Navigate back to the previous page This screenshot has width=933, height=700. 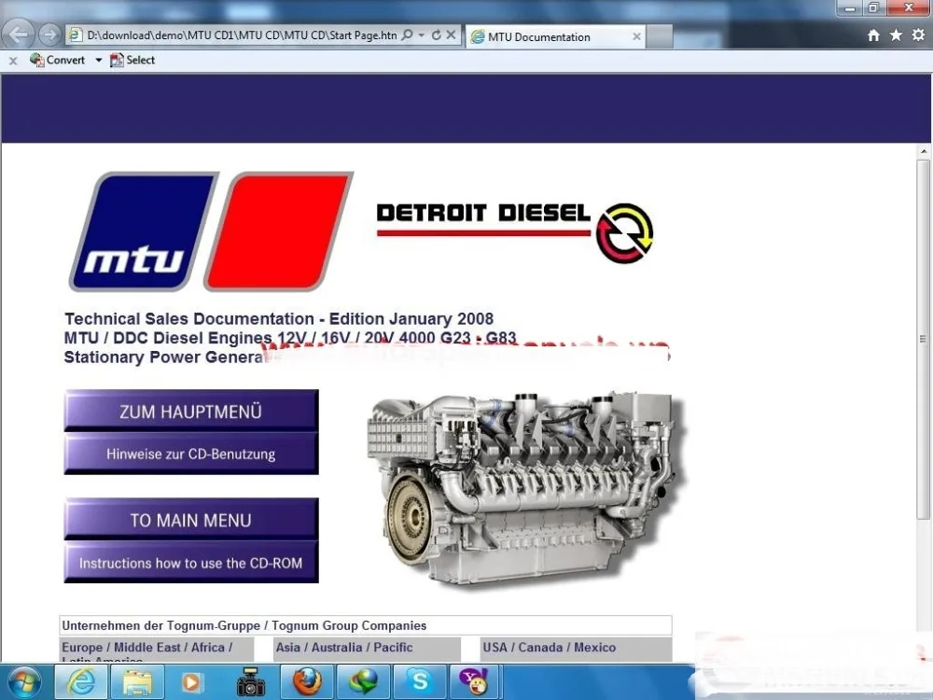pyautogui.click(x=19, y=34)
